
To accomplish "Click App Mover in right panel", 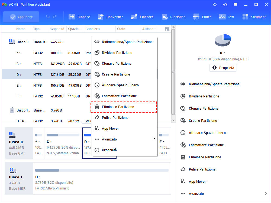I will (x=193, y=181).
